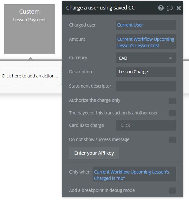Open the Currency CAD dropdown
The height and width of the screenshot is (202, 189).
coord(146,58)
